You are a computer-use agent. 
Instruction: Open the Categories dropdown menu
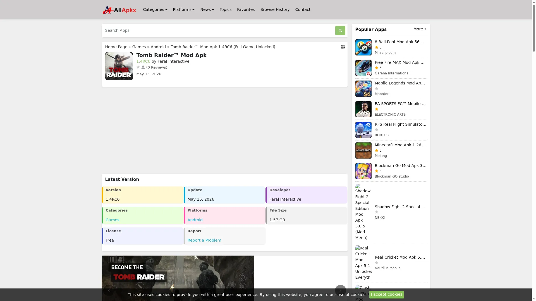point(155,9)
